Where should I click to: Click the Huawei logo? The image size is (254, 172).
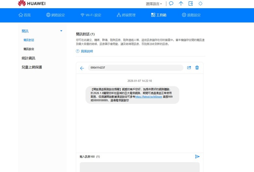32,3
